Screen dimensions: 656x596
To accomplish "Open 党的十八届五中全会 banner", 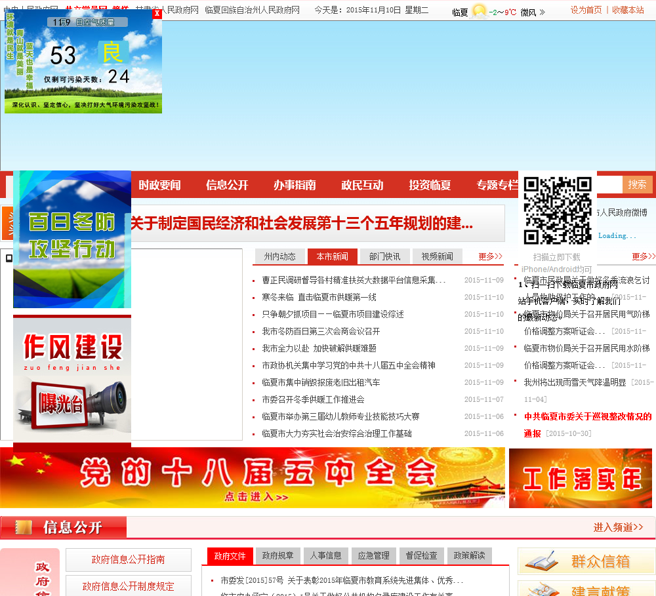I will (x=253, y=477).
